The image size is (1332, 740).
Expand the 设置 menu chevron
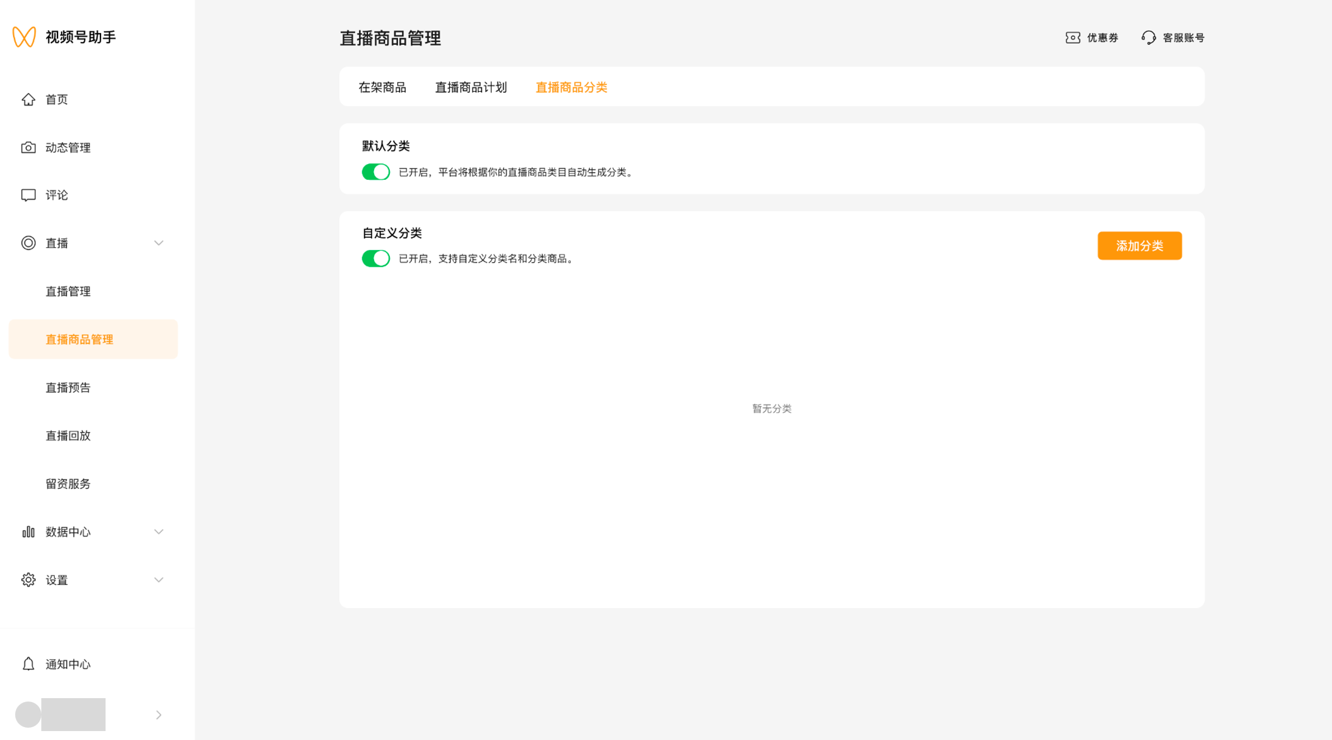[x=159, y=580]
